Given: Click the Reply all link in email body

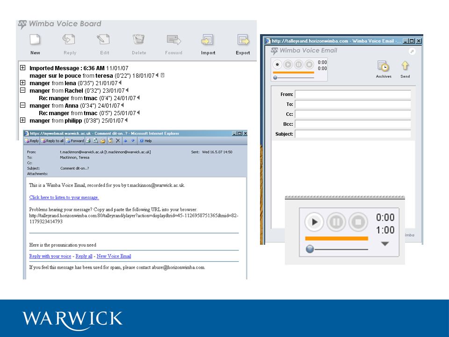Looking at the screenshot, I should [84, 256].
